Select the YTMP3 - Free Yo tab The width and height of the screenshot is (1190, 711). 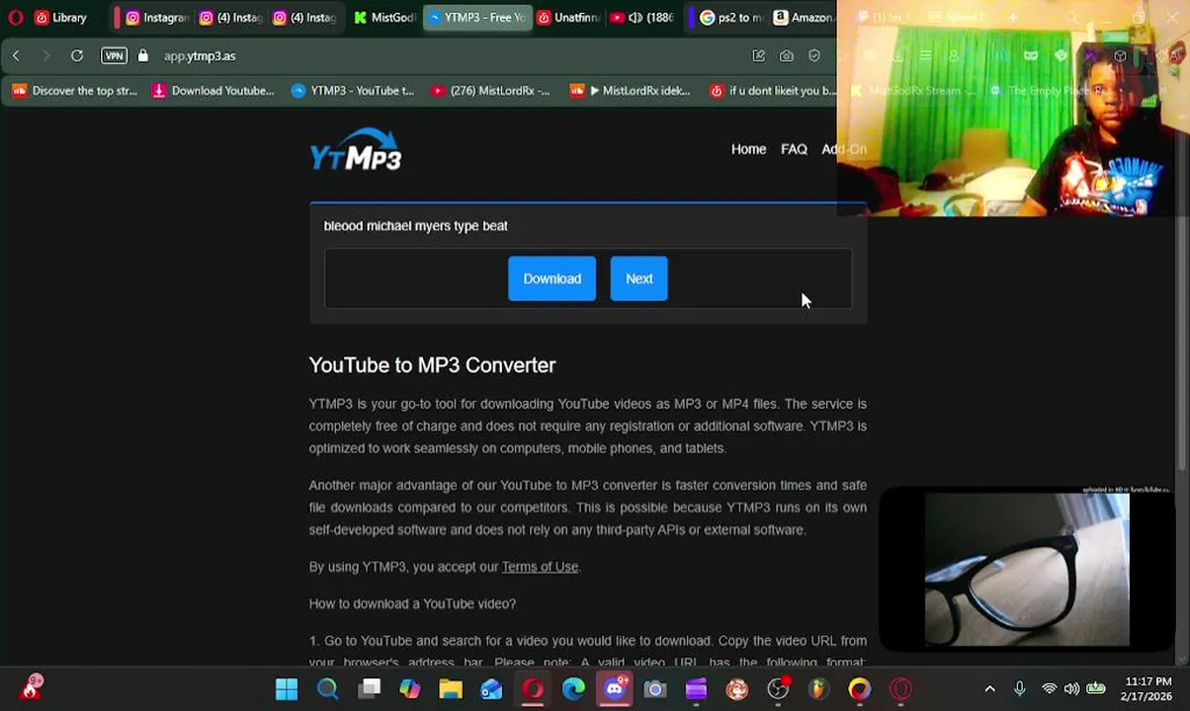(x=478, y=18)
